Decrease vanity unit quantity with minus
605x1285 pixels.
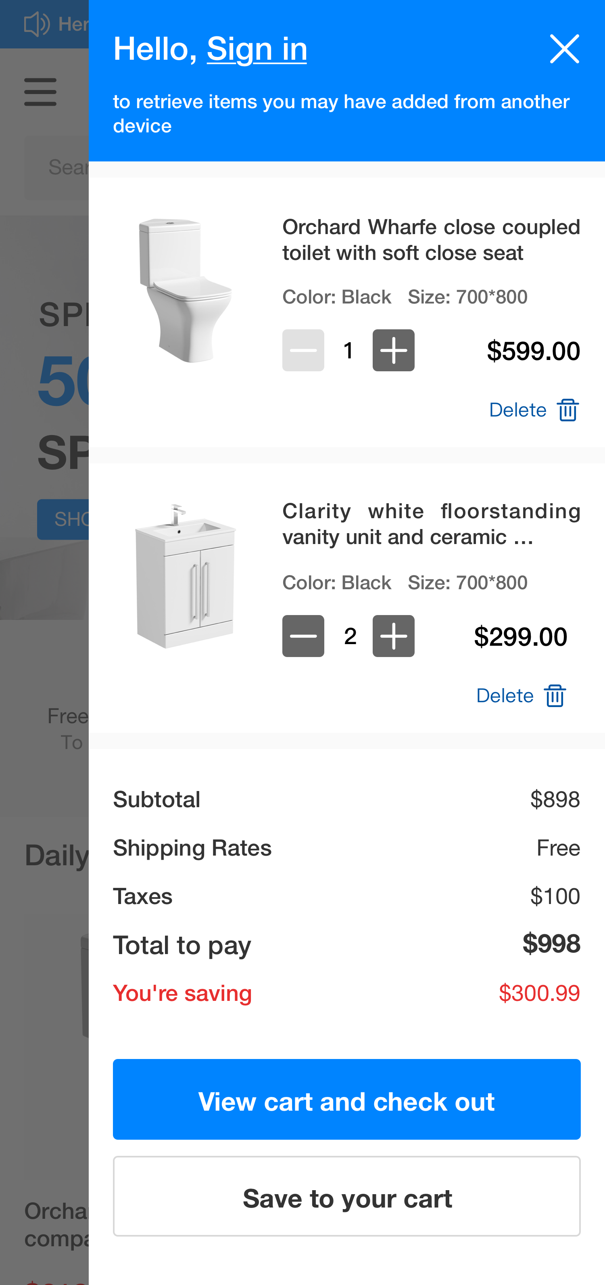point(303,636)
